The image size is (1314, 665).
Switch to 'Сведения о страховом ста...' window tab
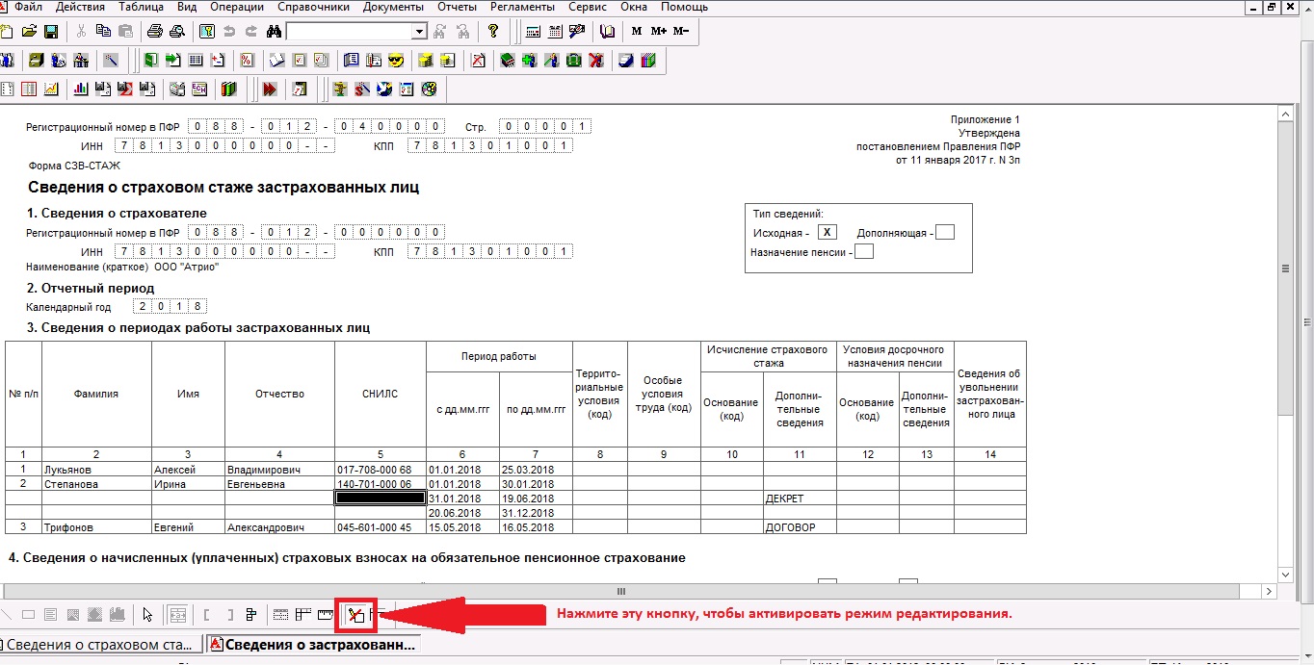point(101,644)
